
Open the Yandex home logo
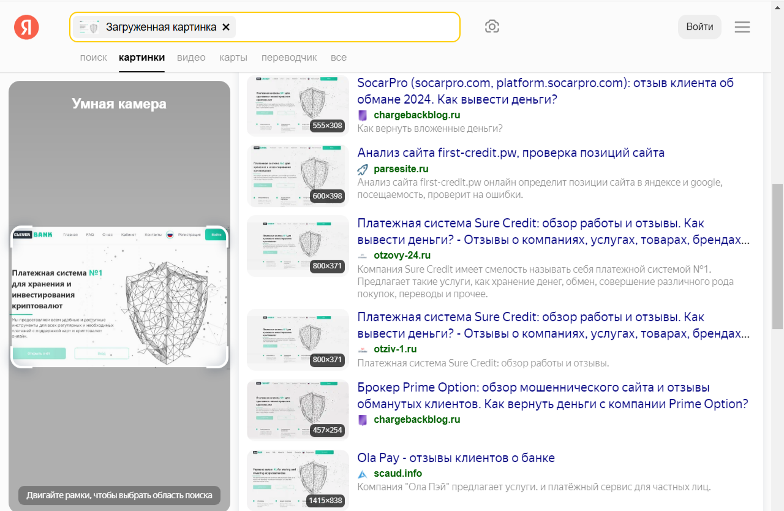26,27
